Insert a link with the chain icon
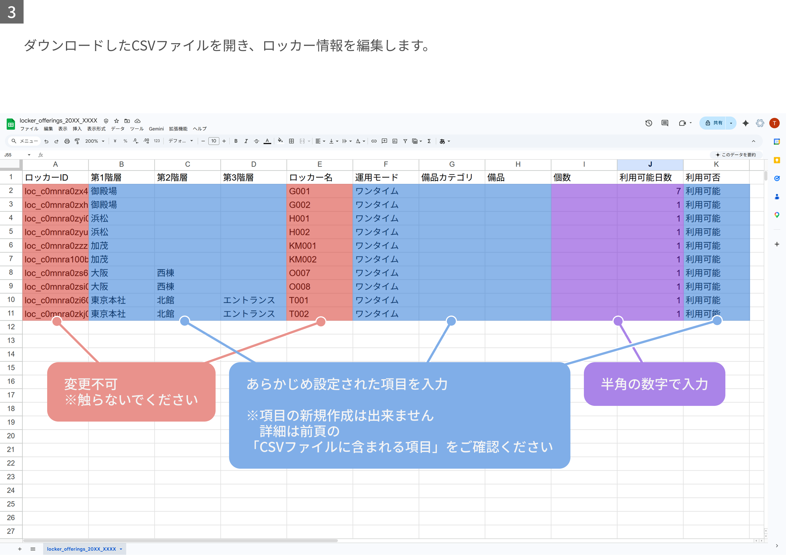The image size is (786, 555). coord(374,141)
